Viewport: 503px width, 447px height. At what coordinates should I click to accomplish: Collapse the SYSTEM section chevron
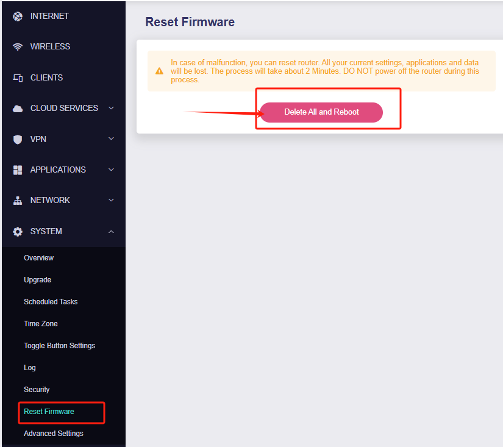point(111,231)
